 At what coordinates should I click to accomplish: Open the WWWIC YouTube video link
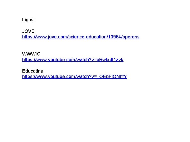[73, 60]
